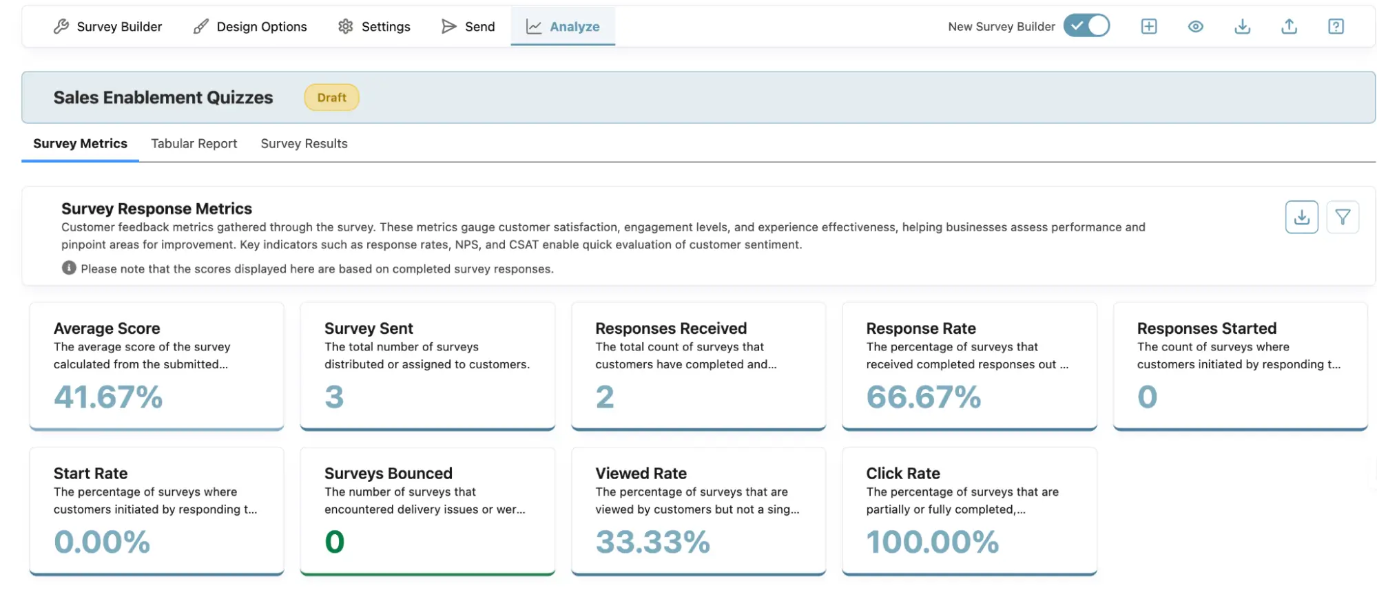Click the preview eye icon

click(x=1195, y=27)
